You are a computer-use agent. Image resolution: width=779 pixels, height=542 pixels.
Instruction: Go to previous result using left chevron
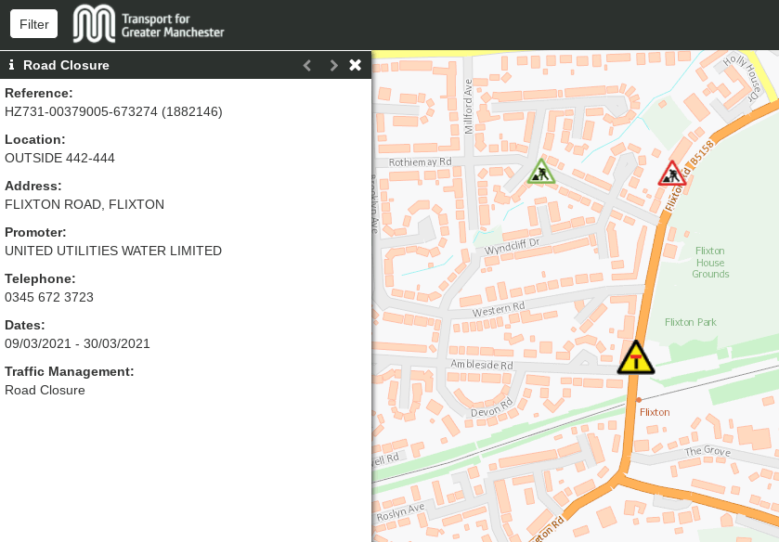(x=307, y=65)
